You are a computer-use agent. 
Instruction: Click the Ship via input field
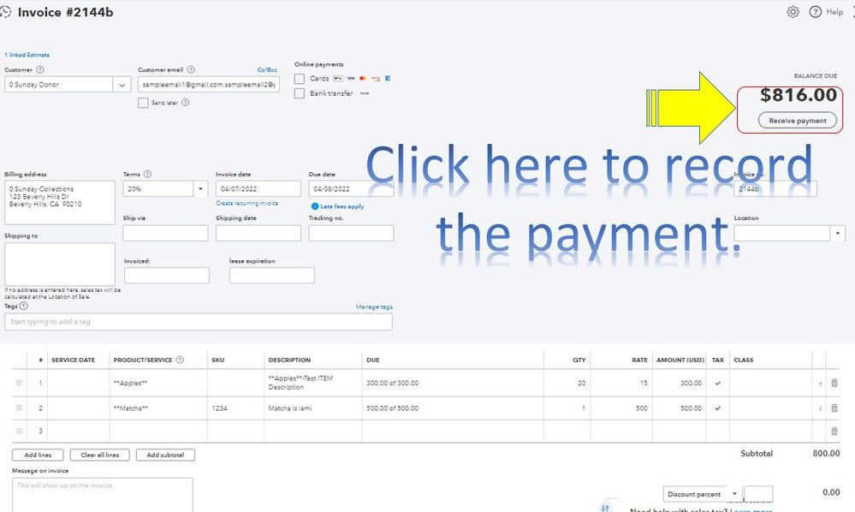tap(165, 234)
